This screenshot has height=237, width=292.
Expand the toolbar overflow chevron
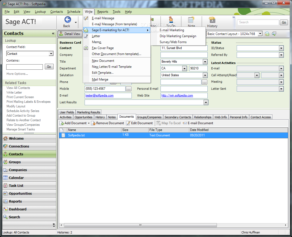233,17
